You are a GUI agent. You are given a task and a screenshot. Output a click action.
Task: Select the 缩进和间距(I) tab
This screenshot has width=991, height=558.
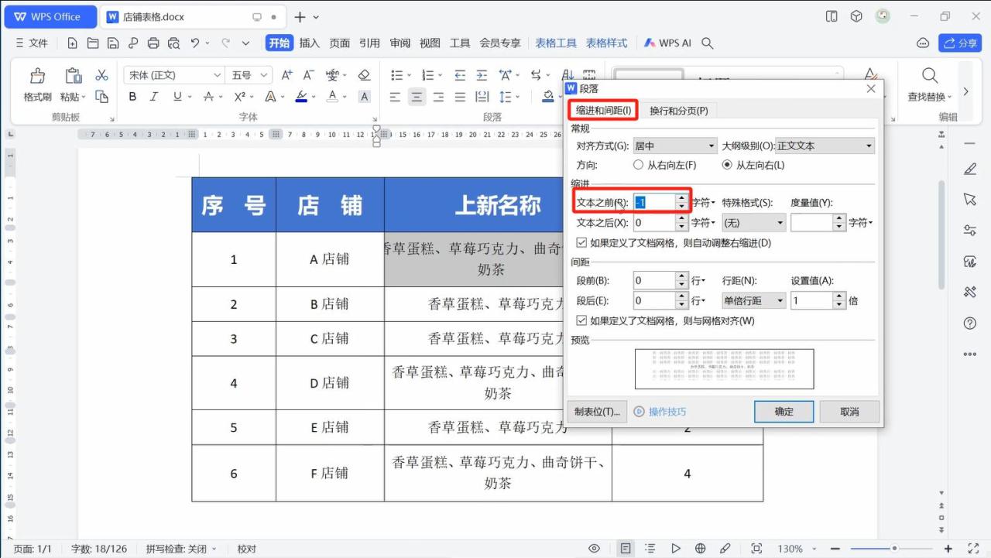(x=604, y=111)
